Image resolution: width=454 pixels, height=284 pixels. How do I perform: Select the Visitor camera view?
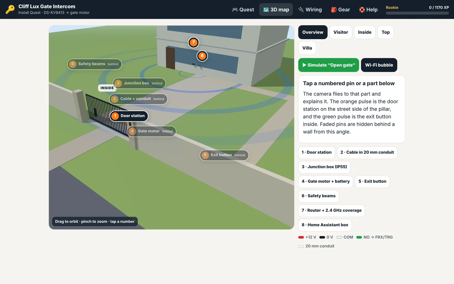click(341, 32)
